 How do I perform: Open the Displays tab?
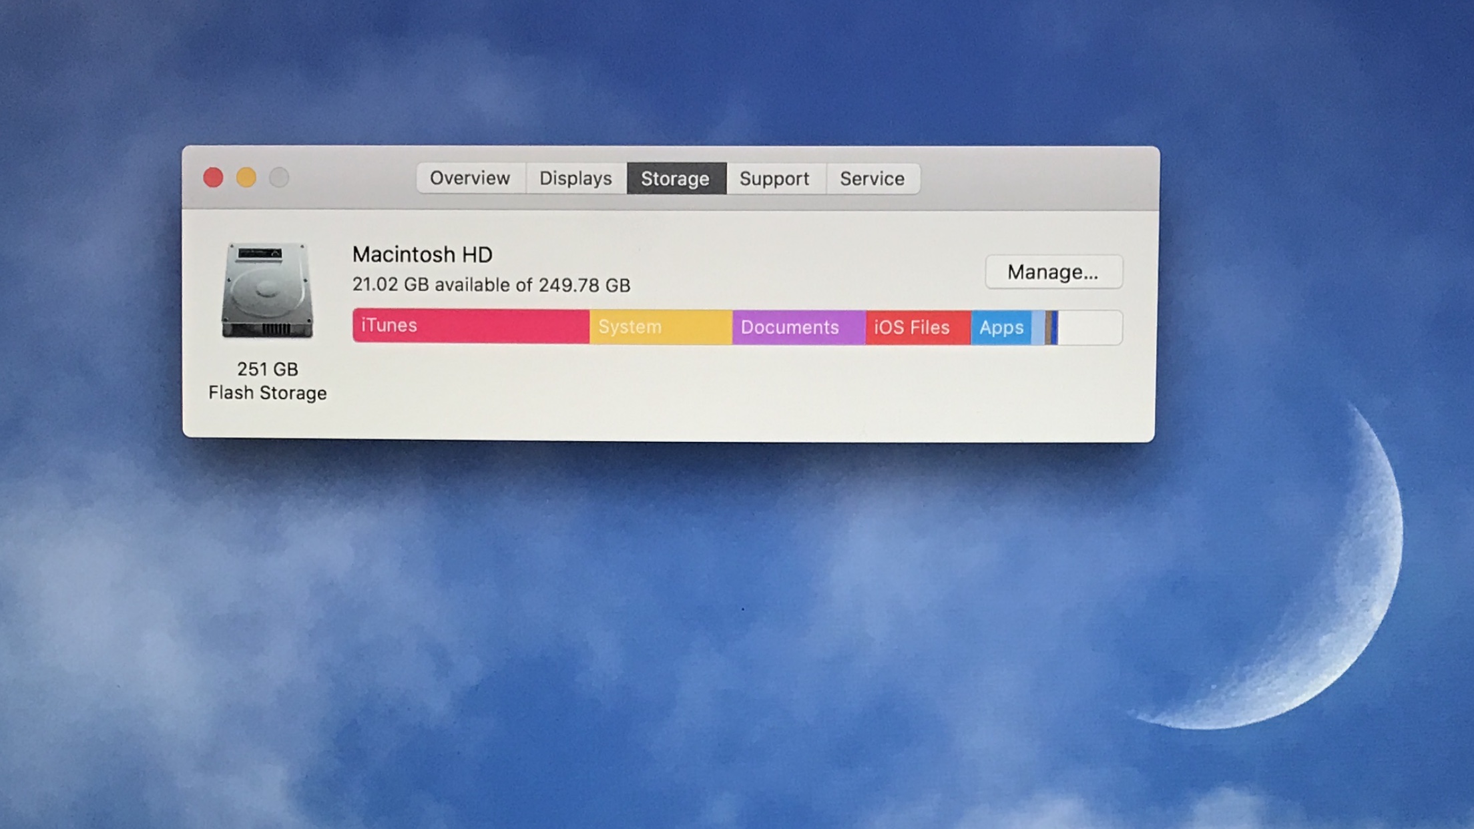[x=575, y=178]
